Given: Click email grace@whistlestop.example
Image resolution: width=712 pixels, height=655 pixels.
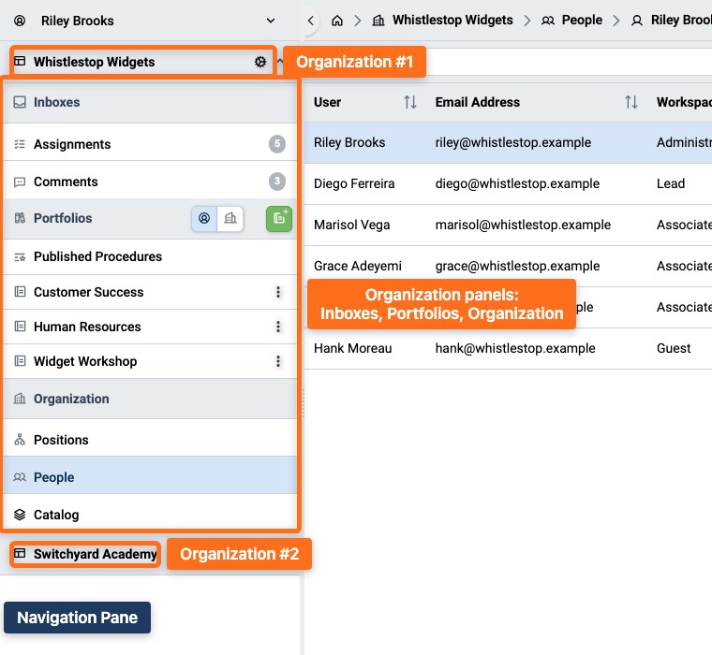Looking at the screenshot, I should pyautogui.click(x=517, y=266).
